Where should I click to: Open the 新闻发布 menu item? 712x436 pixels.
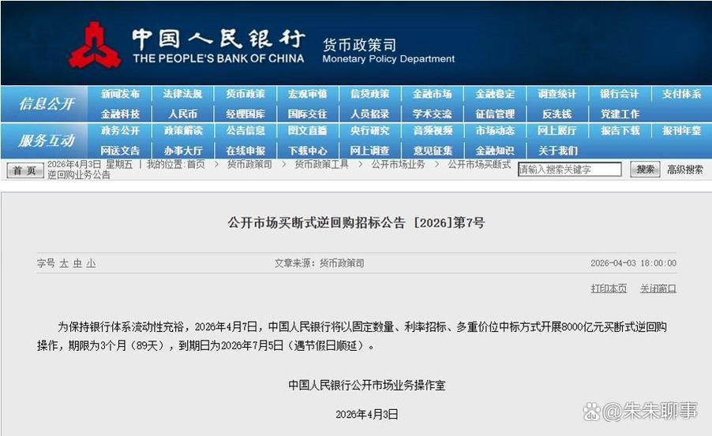click(120, 94)
